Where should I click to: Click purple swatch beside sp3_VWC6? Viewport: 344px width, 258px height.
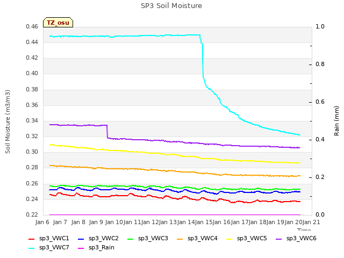[x=279, y=239]
